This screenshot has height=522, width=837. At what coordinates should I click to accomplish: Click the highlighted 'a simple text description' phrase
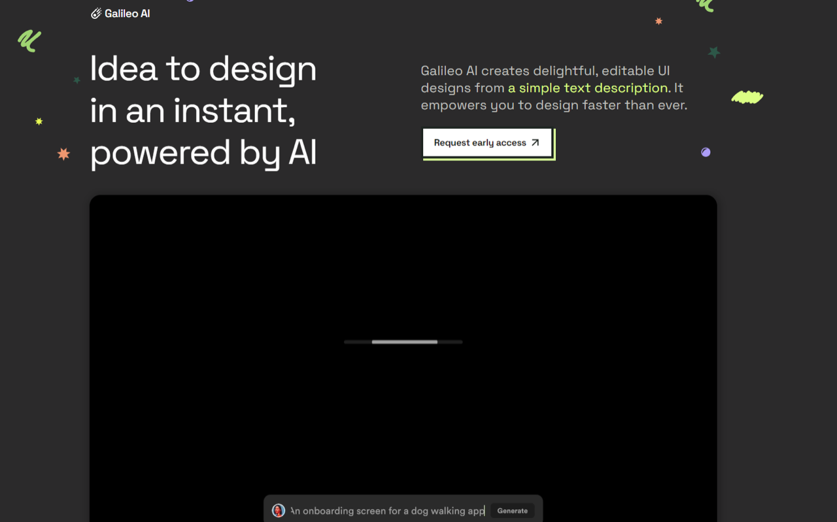click(588, 88)
